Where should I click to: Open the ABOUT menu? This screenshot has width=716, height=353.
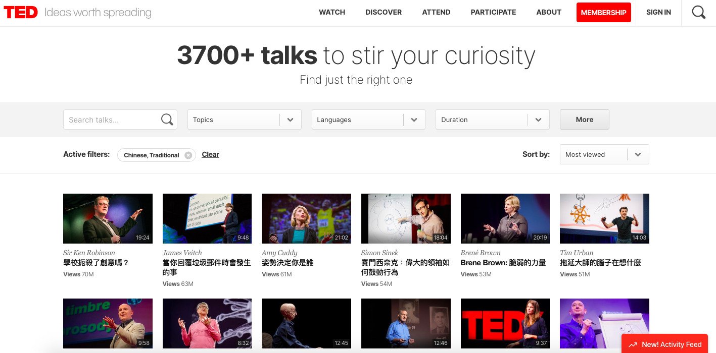(549, 12)
